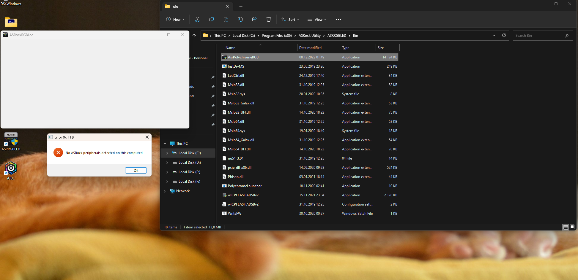Select the MsIo64_UH.dll file row
578x280 pixels.
pos(310,149)
